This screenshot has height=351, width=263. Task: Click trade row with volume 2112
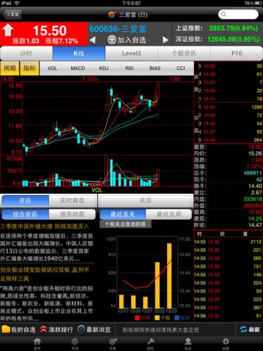[228, 242]
